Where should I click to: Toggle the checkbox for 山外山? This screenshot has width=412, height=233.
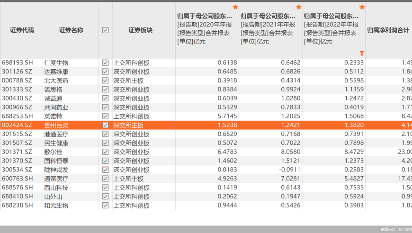pos(105,197)
